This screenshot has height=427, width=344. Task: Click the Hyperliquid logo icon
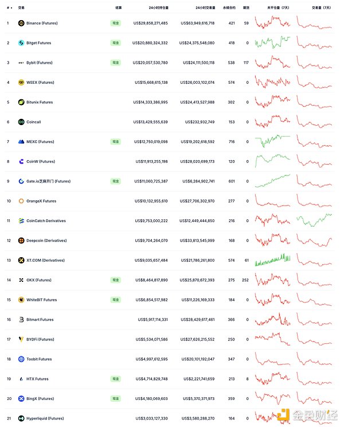click(x=21, y=418)
